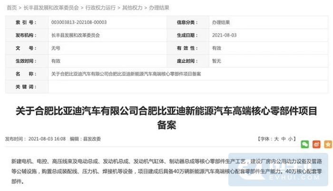Click index number 003003813-202108-00003

[x=79, y=22]
